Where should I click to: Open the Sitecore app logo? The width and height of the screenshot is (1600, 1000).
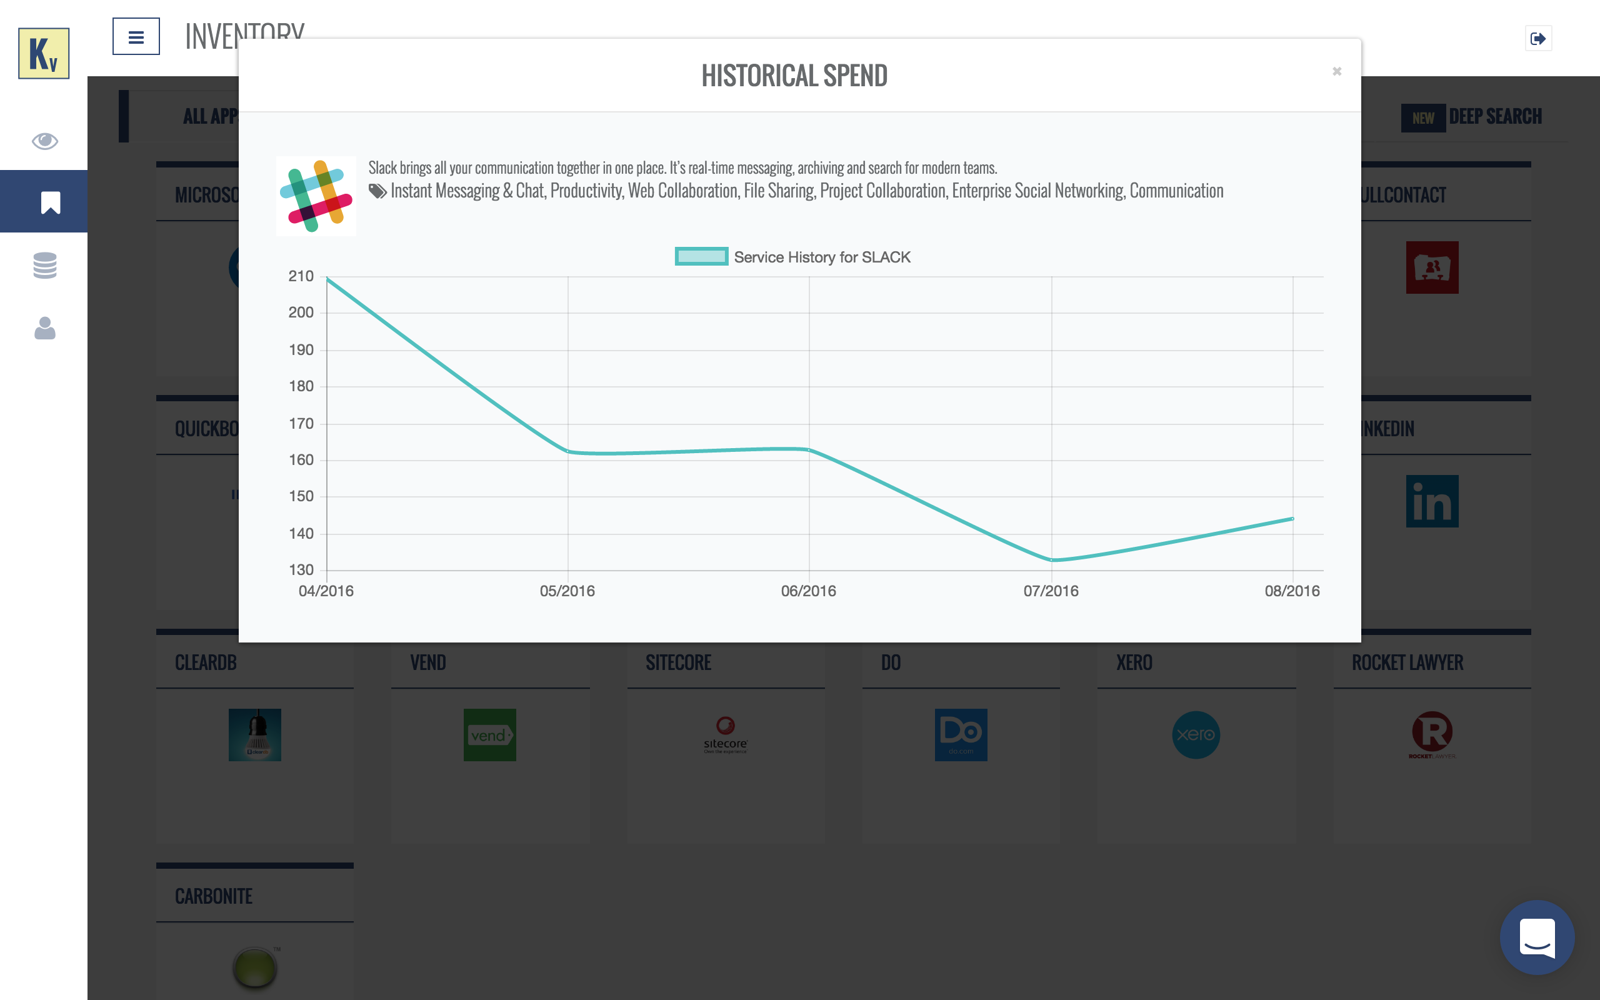point(725,735)
